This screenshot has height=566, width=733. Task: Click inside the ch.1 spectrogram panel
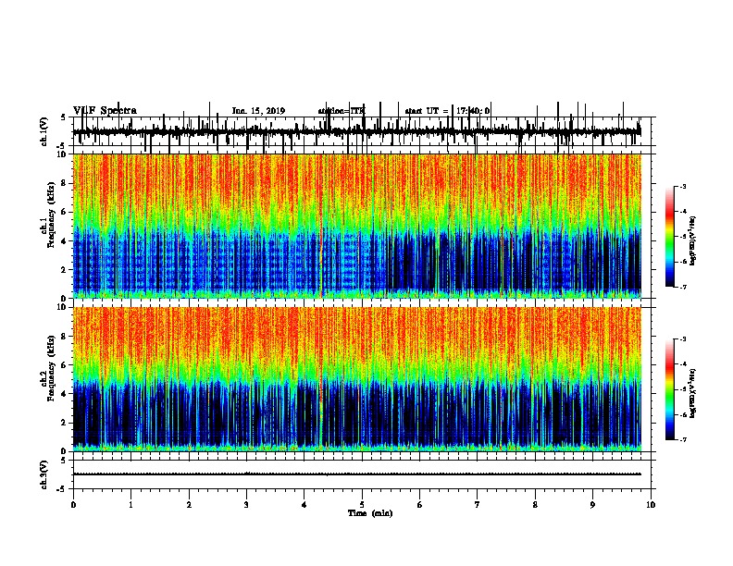[356, 226]
